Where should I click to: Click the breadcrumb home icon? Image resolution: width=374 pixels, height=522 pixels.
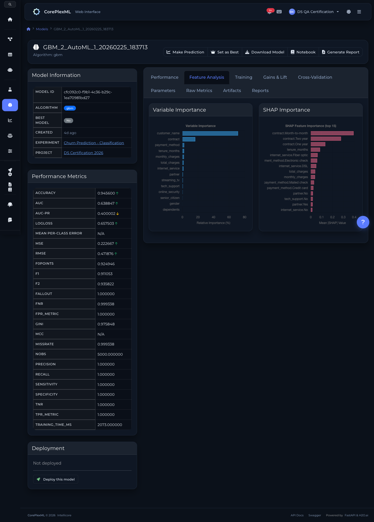28,29
